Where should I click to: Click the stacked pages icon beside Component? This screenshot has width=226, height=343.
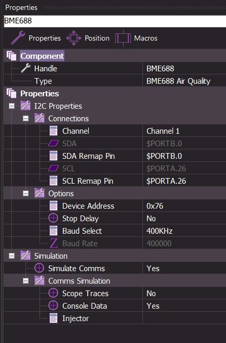pos(11,56)
